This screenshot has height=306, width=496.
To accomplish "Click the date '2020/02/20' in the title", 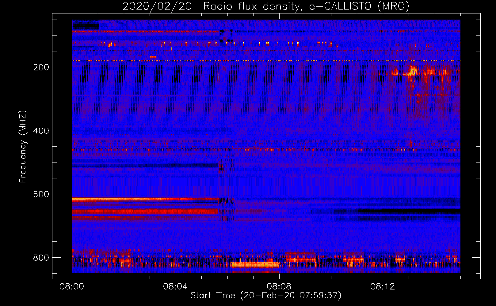I will click(157, 6).
